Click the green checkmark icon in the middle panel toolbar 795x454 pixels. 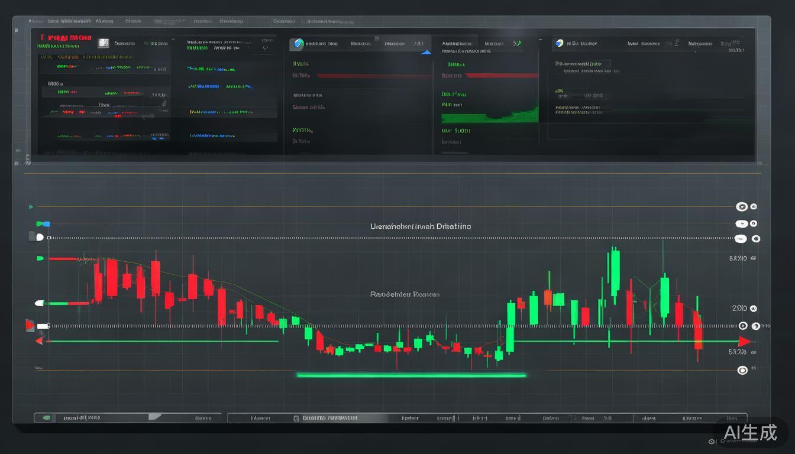coord(516,43)
